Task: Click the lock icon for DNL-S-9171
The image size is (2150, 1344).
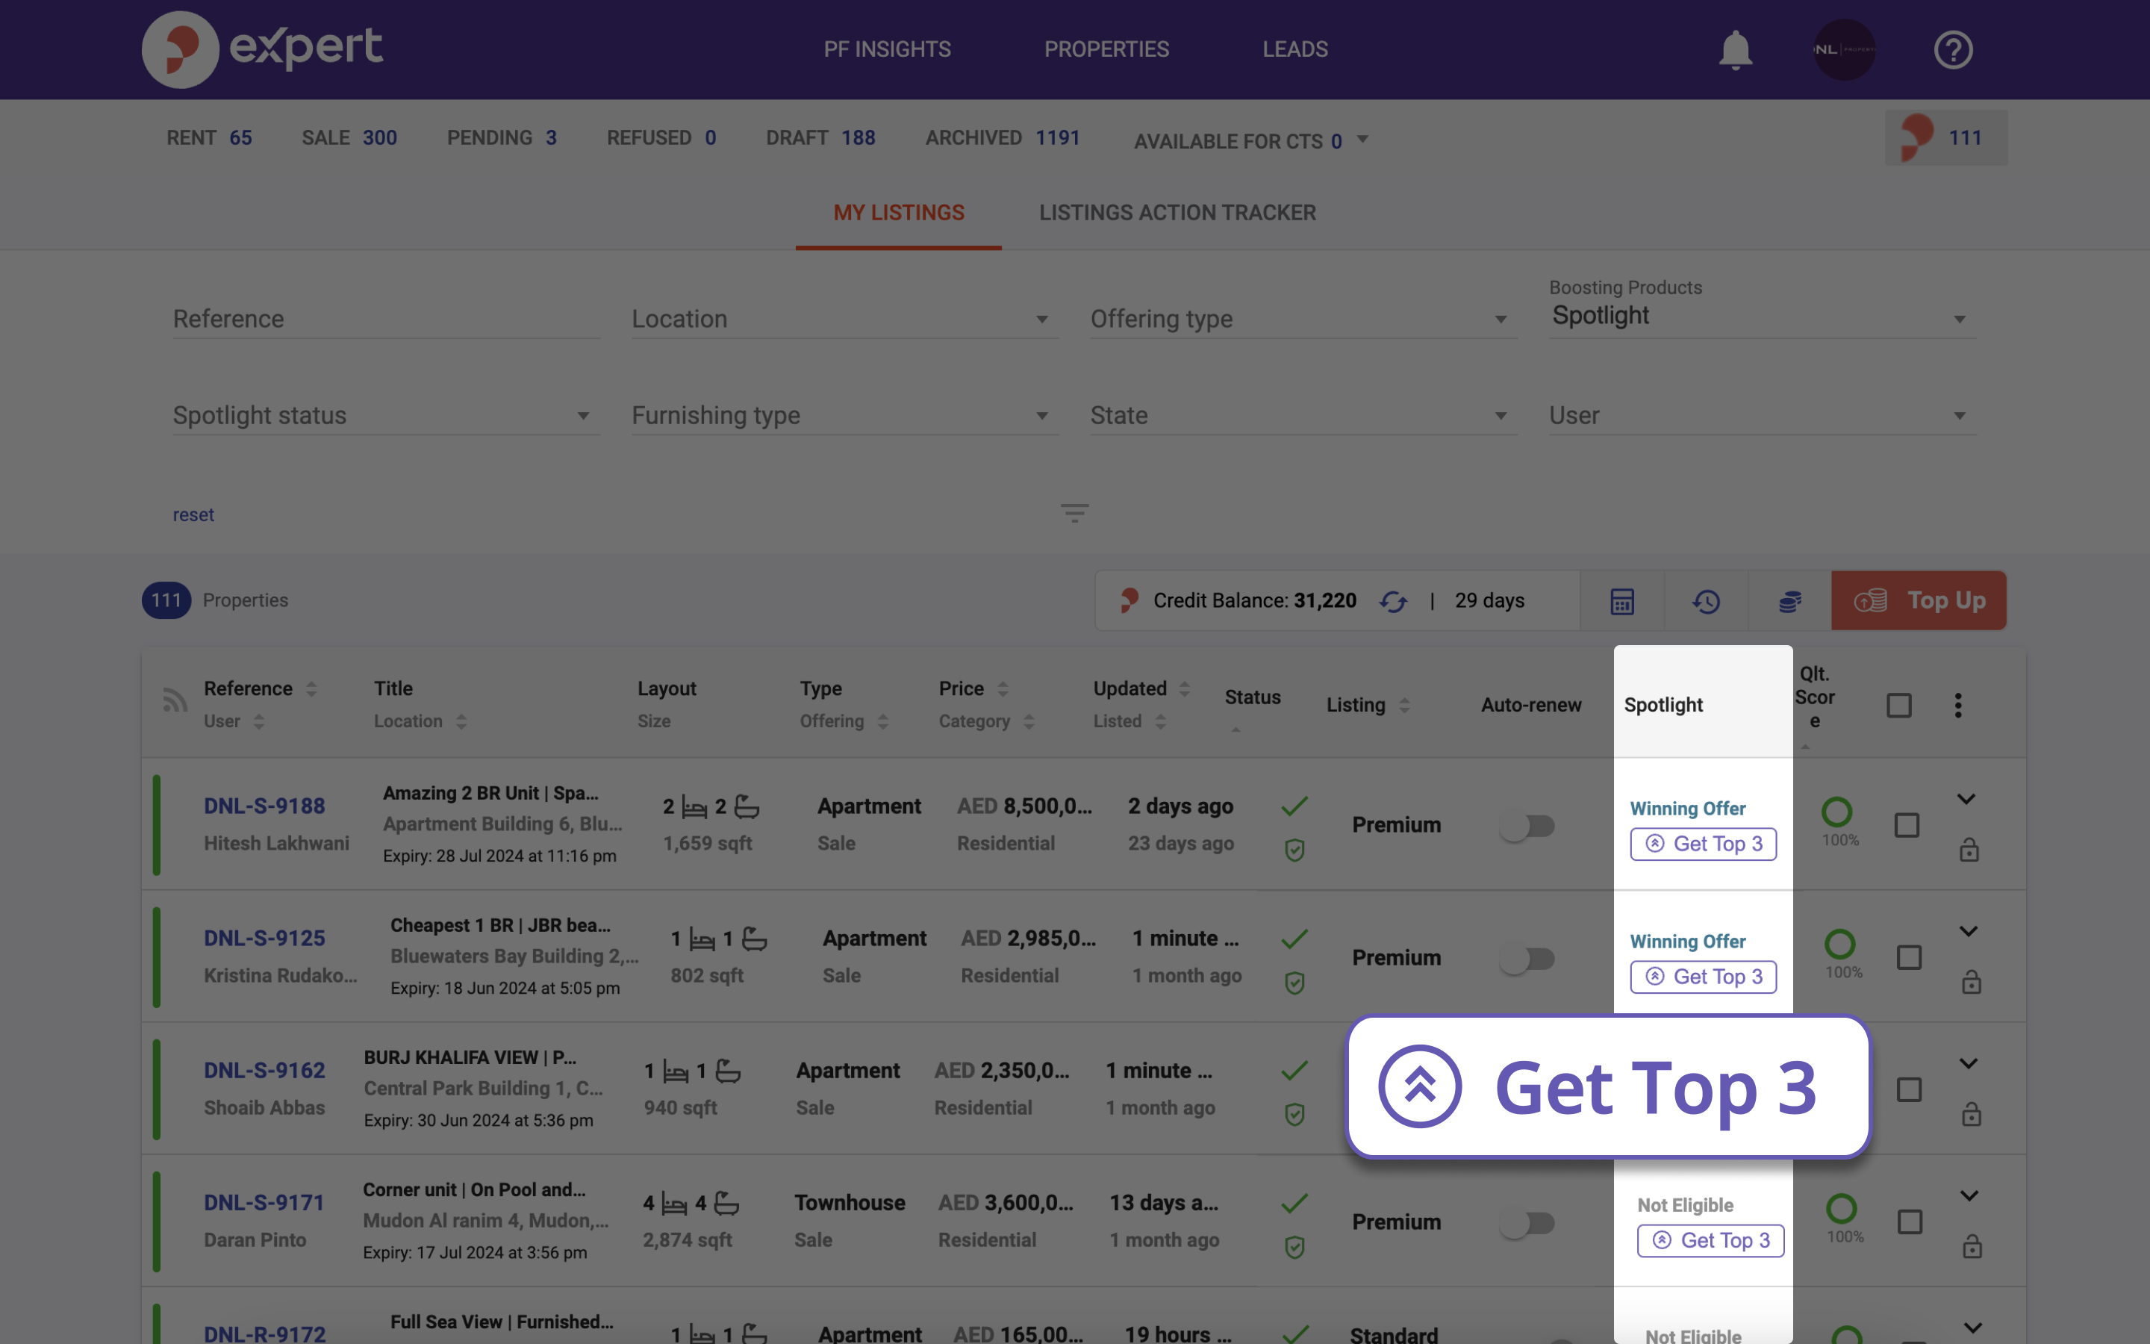Action: (1972, 1246)
